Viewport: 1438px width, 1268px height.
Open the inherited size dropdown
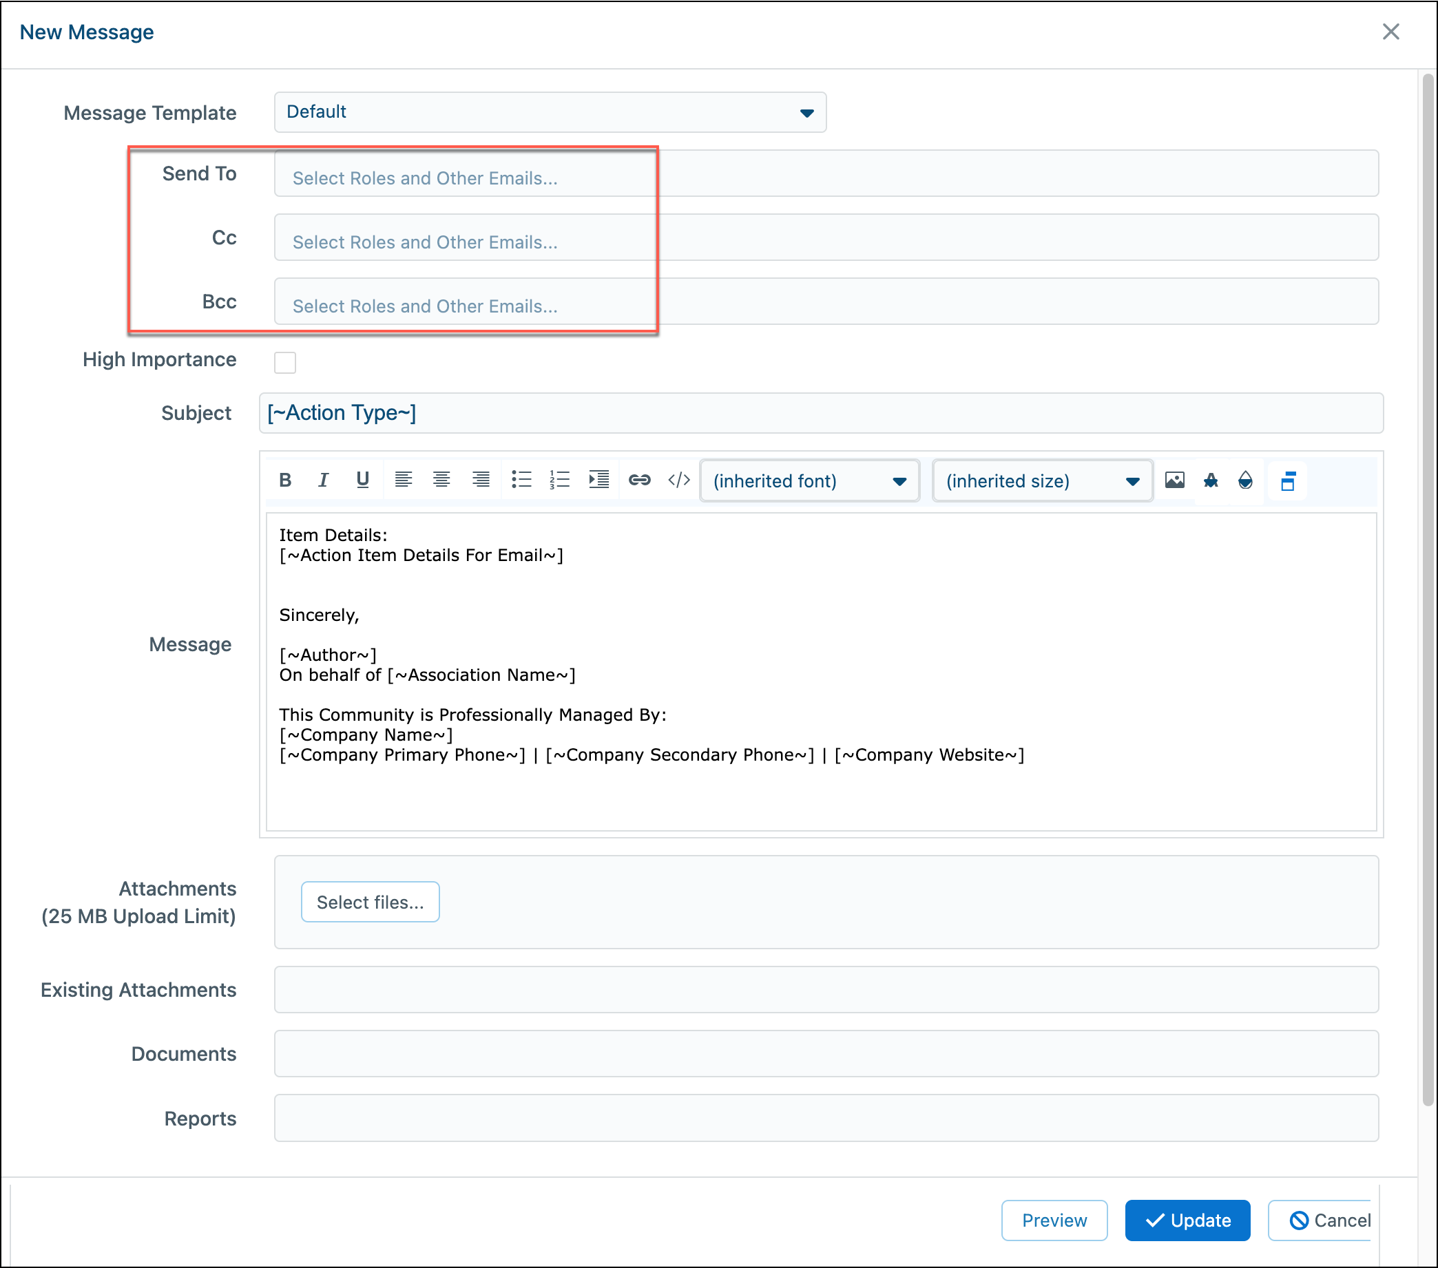coord(1041,480)
